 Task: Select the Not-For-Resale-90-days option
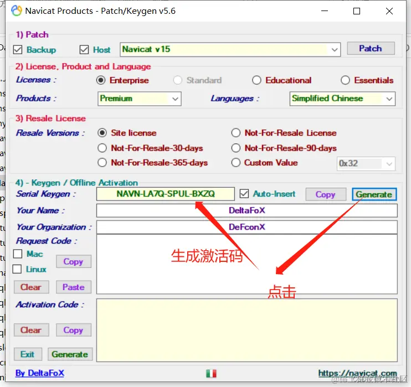[236, 148]
